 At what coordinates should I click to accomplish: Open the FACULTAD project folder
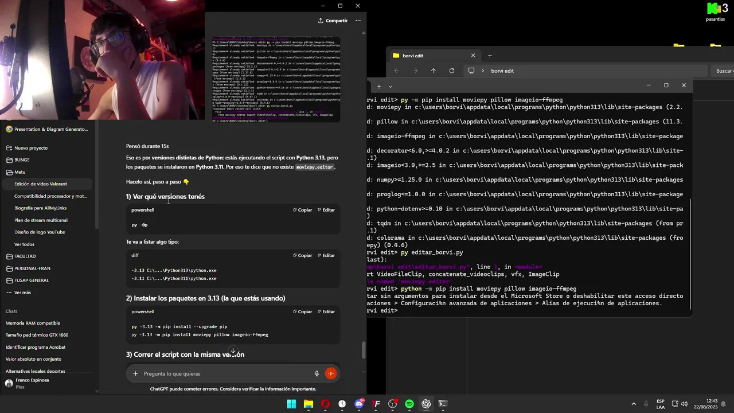point(47,256)
